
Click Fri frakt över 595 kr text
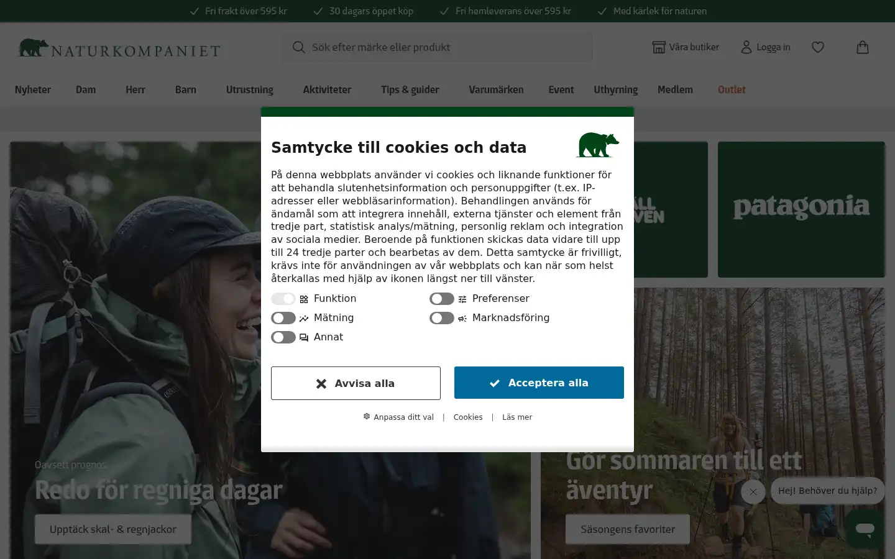click(246, 11)
